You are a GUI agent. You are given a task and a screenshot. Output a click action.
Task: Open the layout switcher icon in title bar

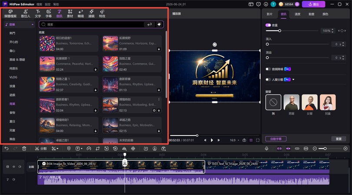click(251, 4)
